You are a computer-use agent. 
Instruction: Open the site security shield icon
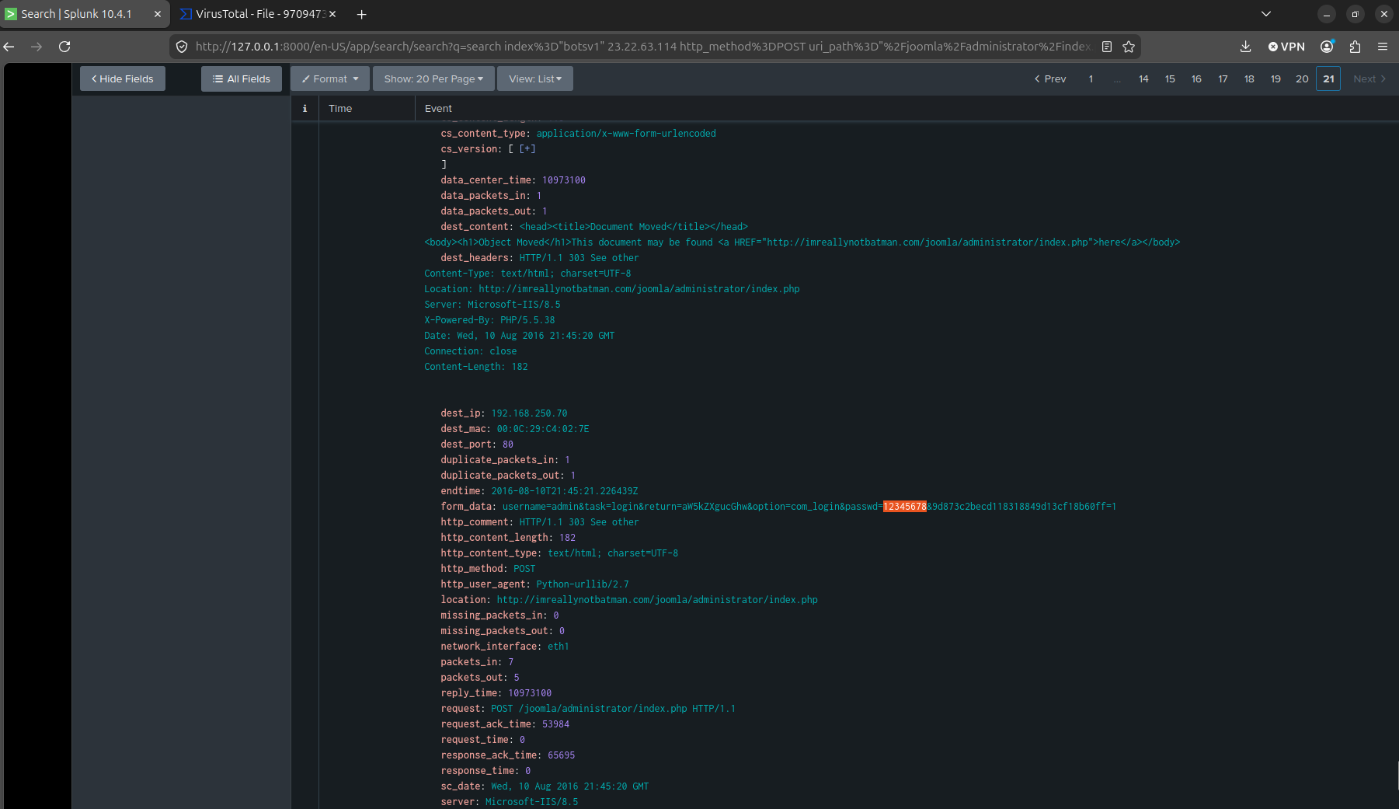tap(182, 47)
